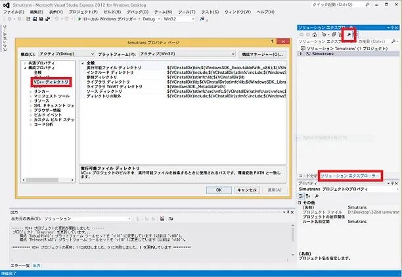402x277 pixels.
Task: Expand the リンカー tree node
Action: tap(30, 91)
